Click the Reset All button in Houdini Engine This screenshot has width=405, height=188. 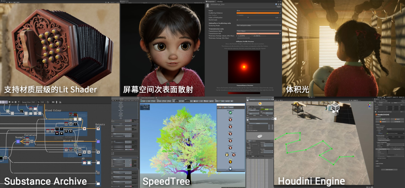click(x=397, y=122)
